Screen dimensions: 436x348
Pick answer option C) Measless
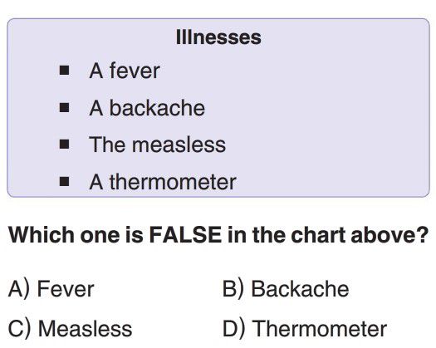(x=70, y=329)
